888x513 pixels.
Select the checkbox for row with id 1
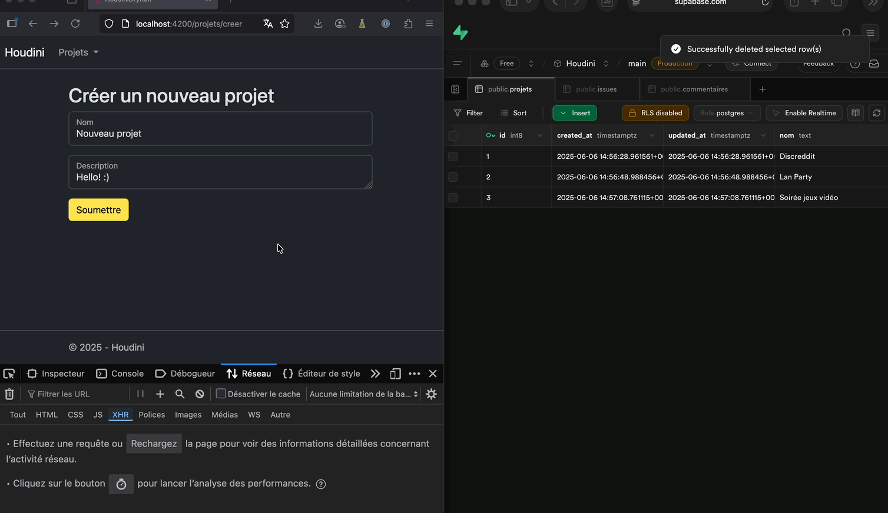coord(453,156)
